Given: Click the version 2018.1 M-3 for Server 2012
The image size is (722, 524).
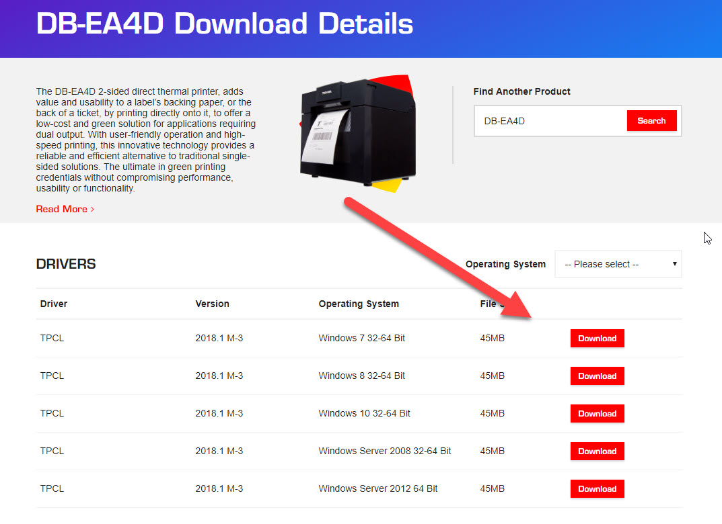Looking at the screenshot, I should pyautogui.click(x=219, y=489).
